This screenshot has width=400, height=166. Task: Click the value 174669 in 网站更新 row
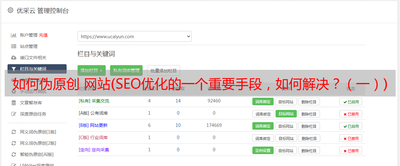(x=214, y=125)
